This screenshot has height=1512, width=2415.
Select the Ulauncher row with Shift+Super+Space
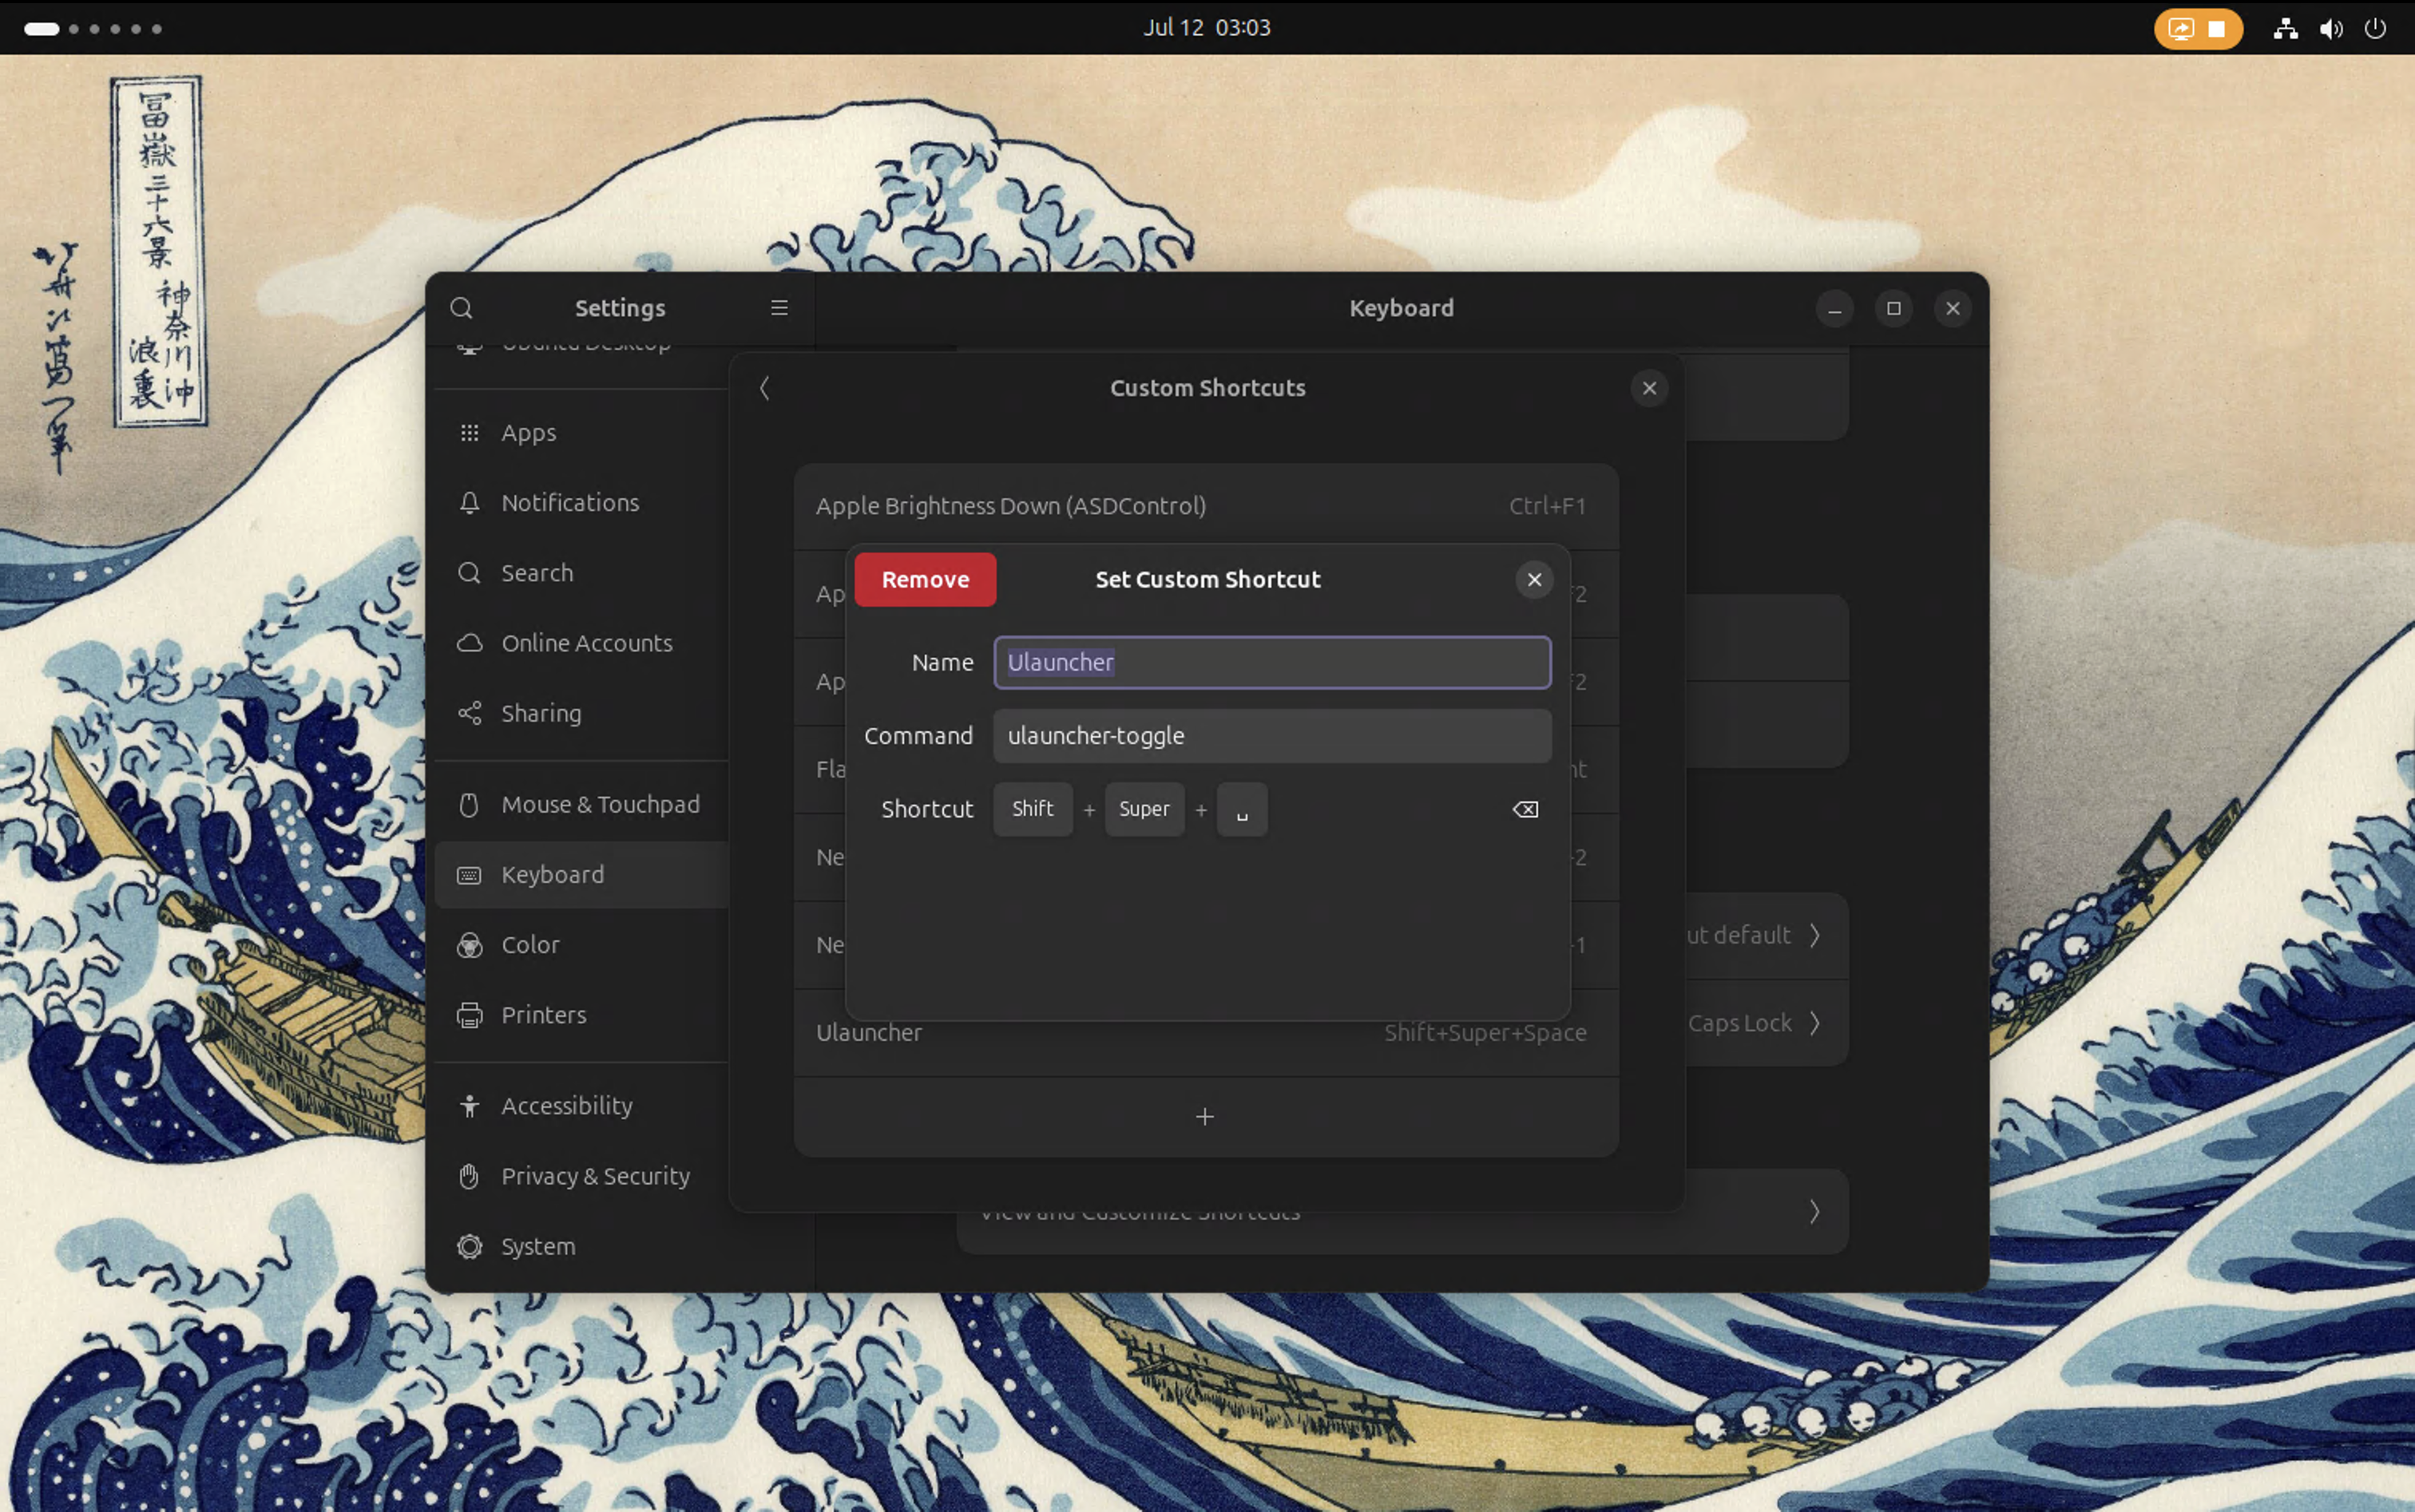pyautogui.click(x=1205, y=1032)
